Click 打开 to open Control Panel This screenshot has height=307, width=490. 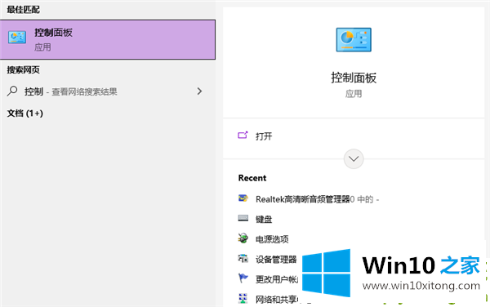coord(264,136)
